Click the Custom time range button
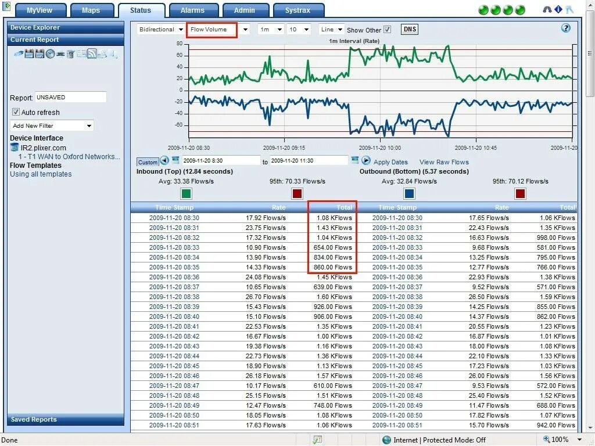Image resolution: width=595 pixels, height=446 pixels. (148, 162)
